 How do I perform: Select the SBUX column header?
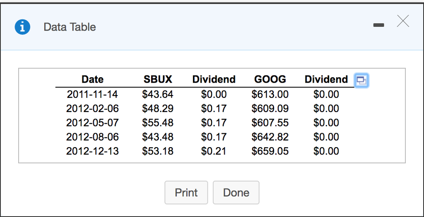coord(158,79)
